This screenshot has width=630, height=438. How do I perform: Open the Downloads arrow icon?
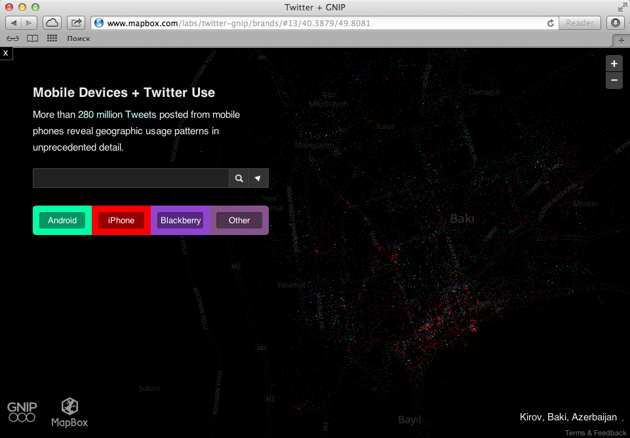click(x=615, y=23)
